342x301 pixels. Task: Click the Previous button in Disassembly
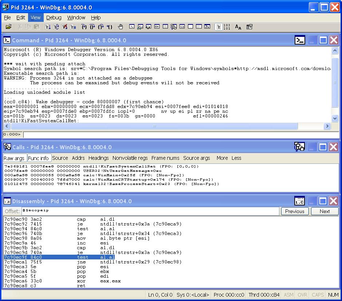[x=295, y=211]
